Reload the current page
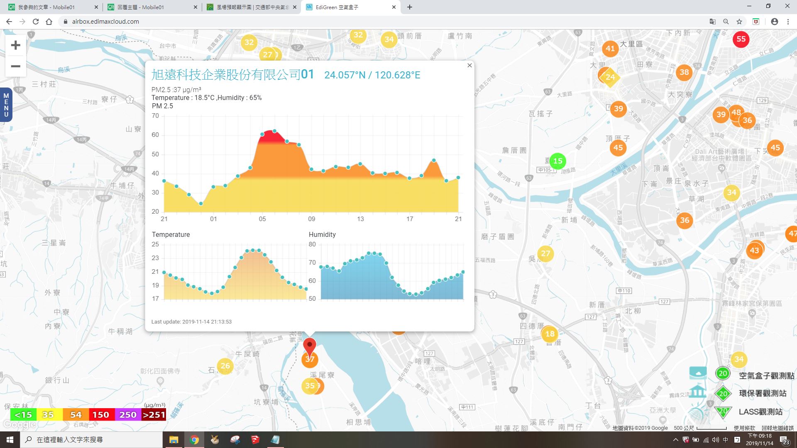Screen dimensions: 797x448 [36, 22]
